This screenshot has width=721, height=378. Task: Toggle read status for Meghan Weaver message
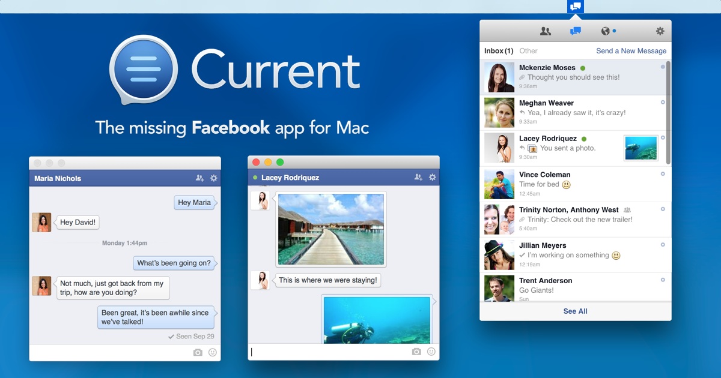(x=663, y=103)
